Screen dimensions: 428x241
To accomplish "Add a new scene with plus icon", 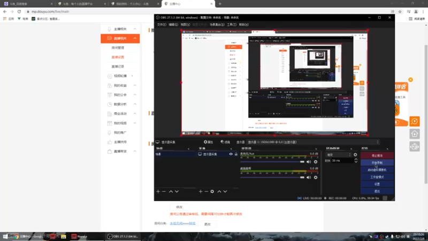I will click(158, 192).
